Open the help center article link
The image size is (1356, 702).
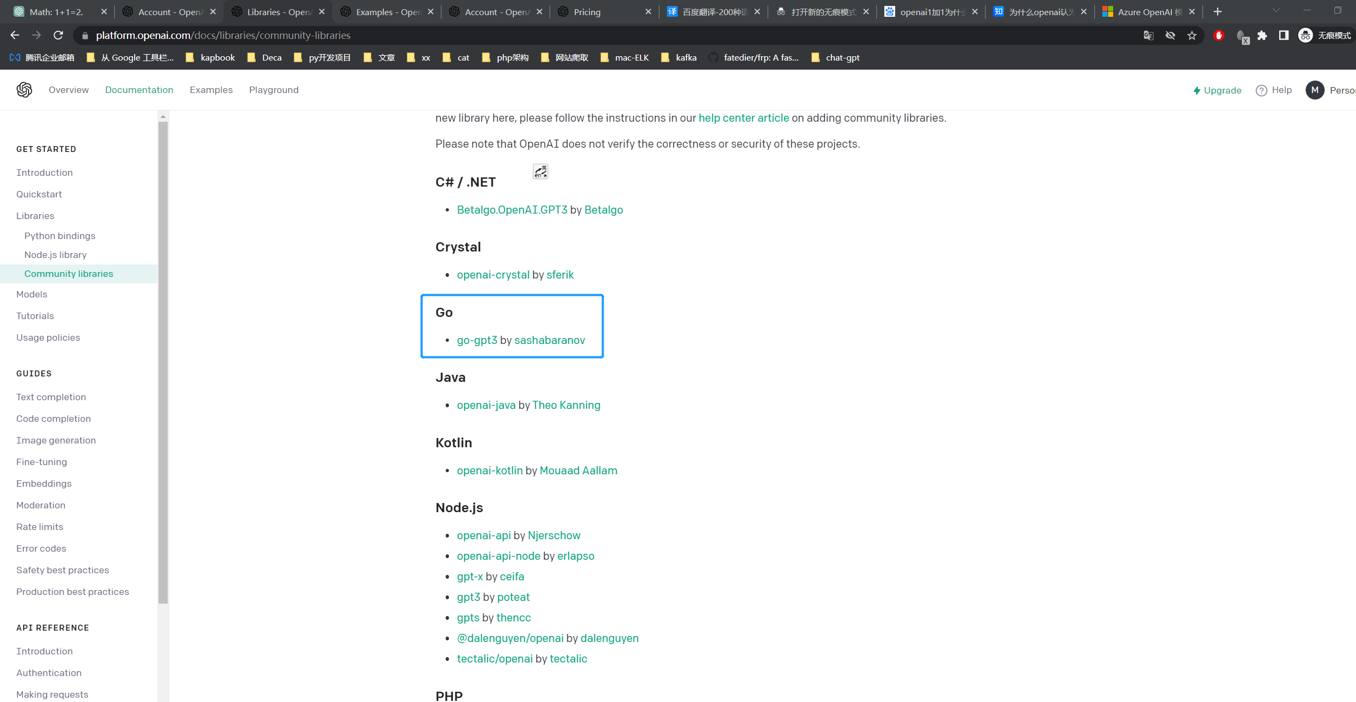(x=744, y=118)
